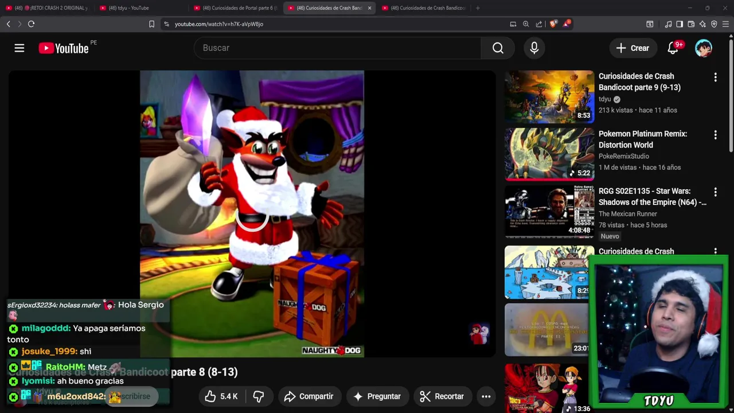Bookmark this page in the address bar
This screenshot has height=413, width=734.
[x=151, y=24]
